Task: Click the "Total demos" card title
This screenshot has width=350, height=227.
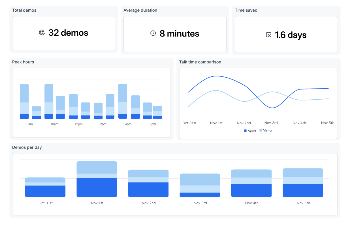Action: pos(24,10)
